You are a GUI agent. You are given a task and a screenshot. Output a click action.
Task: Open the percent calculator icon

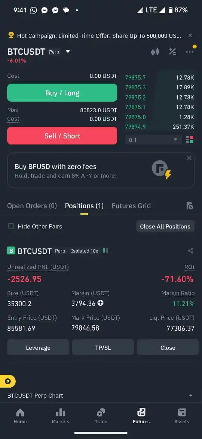(172, 51)
